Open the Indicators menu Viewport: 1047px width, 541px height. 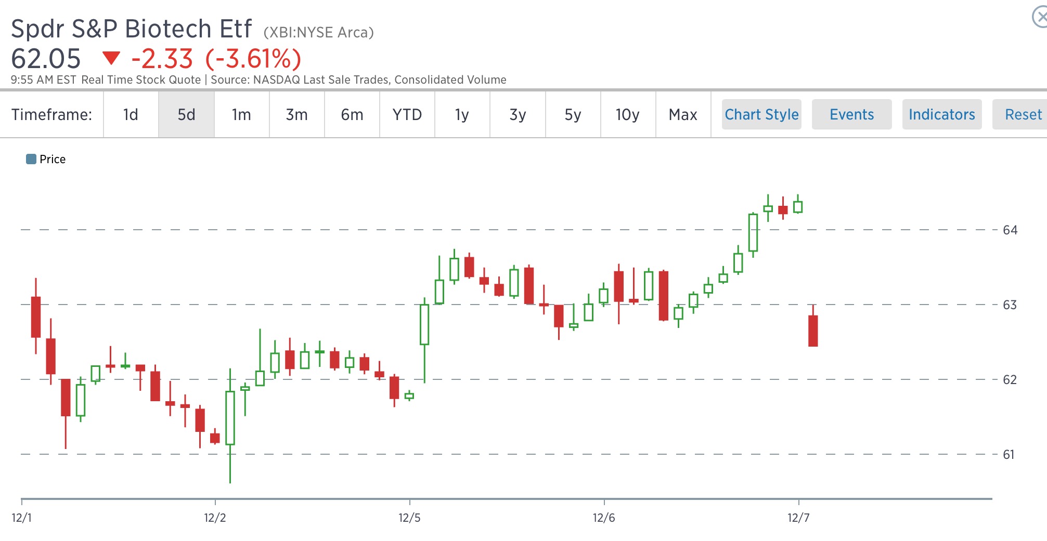(x=942, y=114)
